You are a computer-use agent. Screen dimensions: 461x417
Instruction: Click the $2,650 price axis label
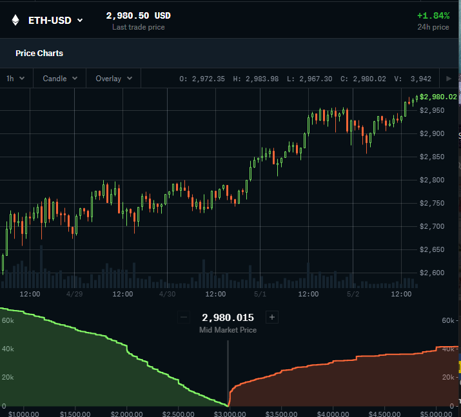432,250
